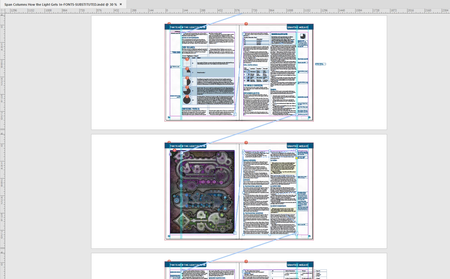
Task: Click the 3A SICKBAY heading
Action: (274, 160)
